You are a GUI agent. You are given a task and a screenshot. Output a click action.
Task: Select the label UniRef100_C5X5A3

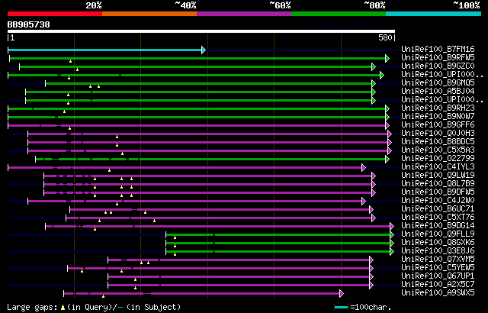pos(438,150)
